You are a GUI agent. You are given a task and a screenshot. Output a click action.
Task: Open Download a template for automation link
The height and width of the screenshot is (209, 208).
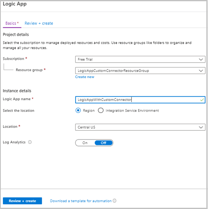(x=81, y=201)
